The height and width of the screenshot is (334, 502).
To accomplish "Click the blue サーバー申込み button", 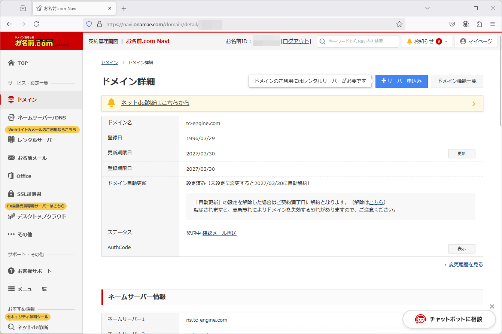I will click(401, 81).
